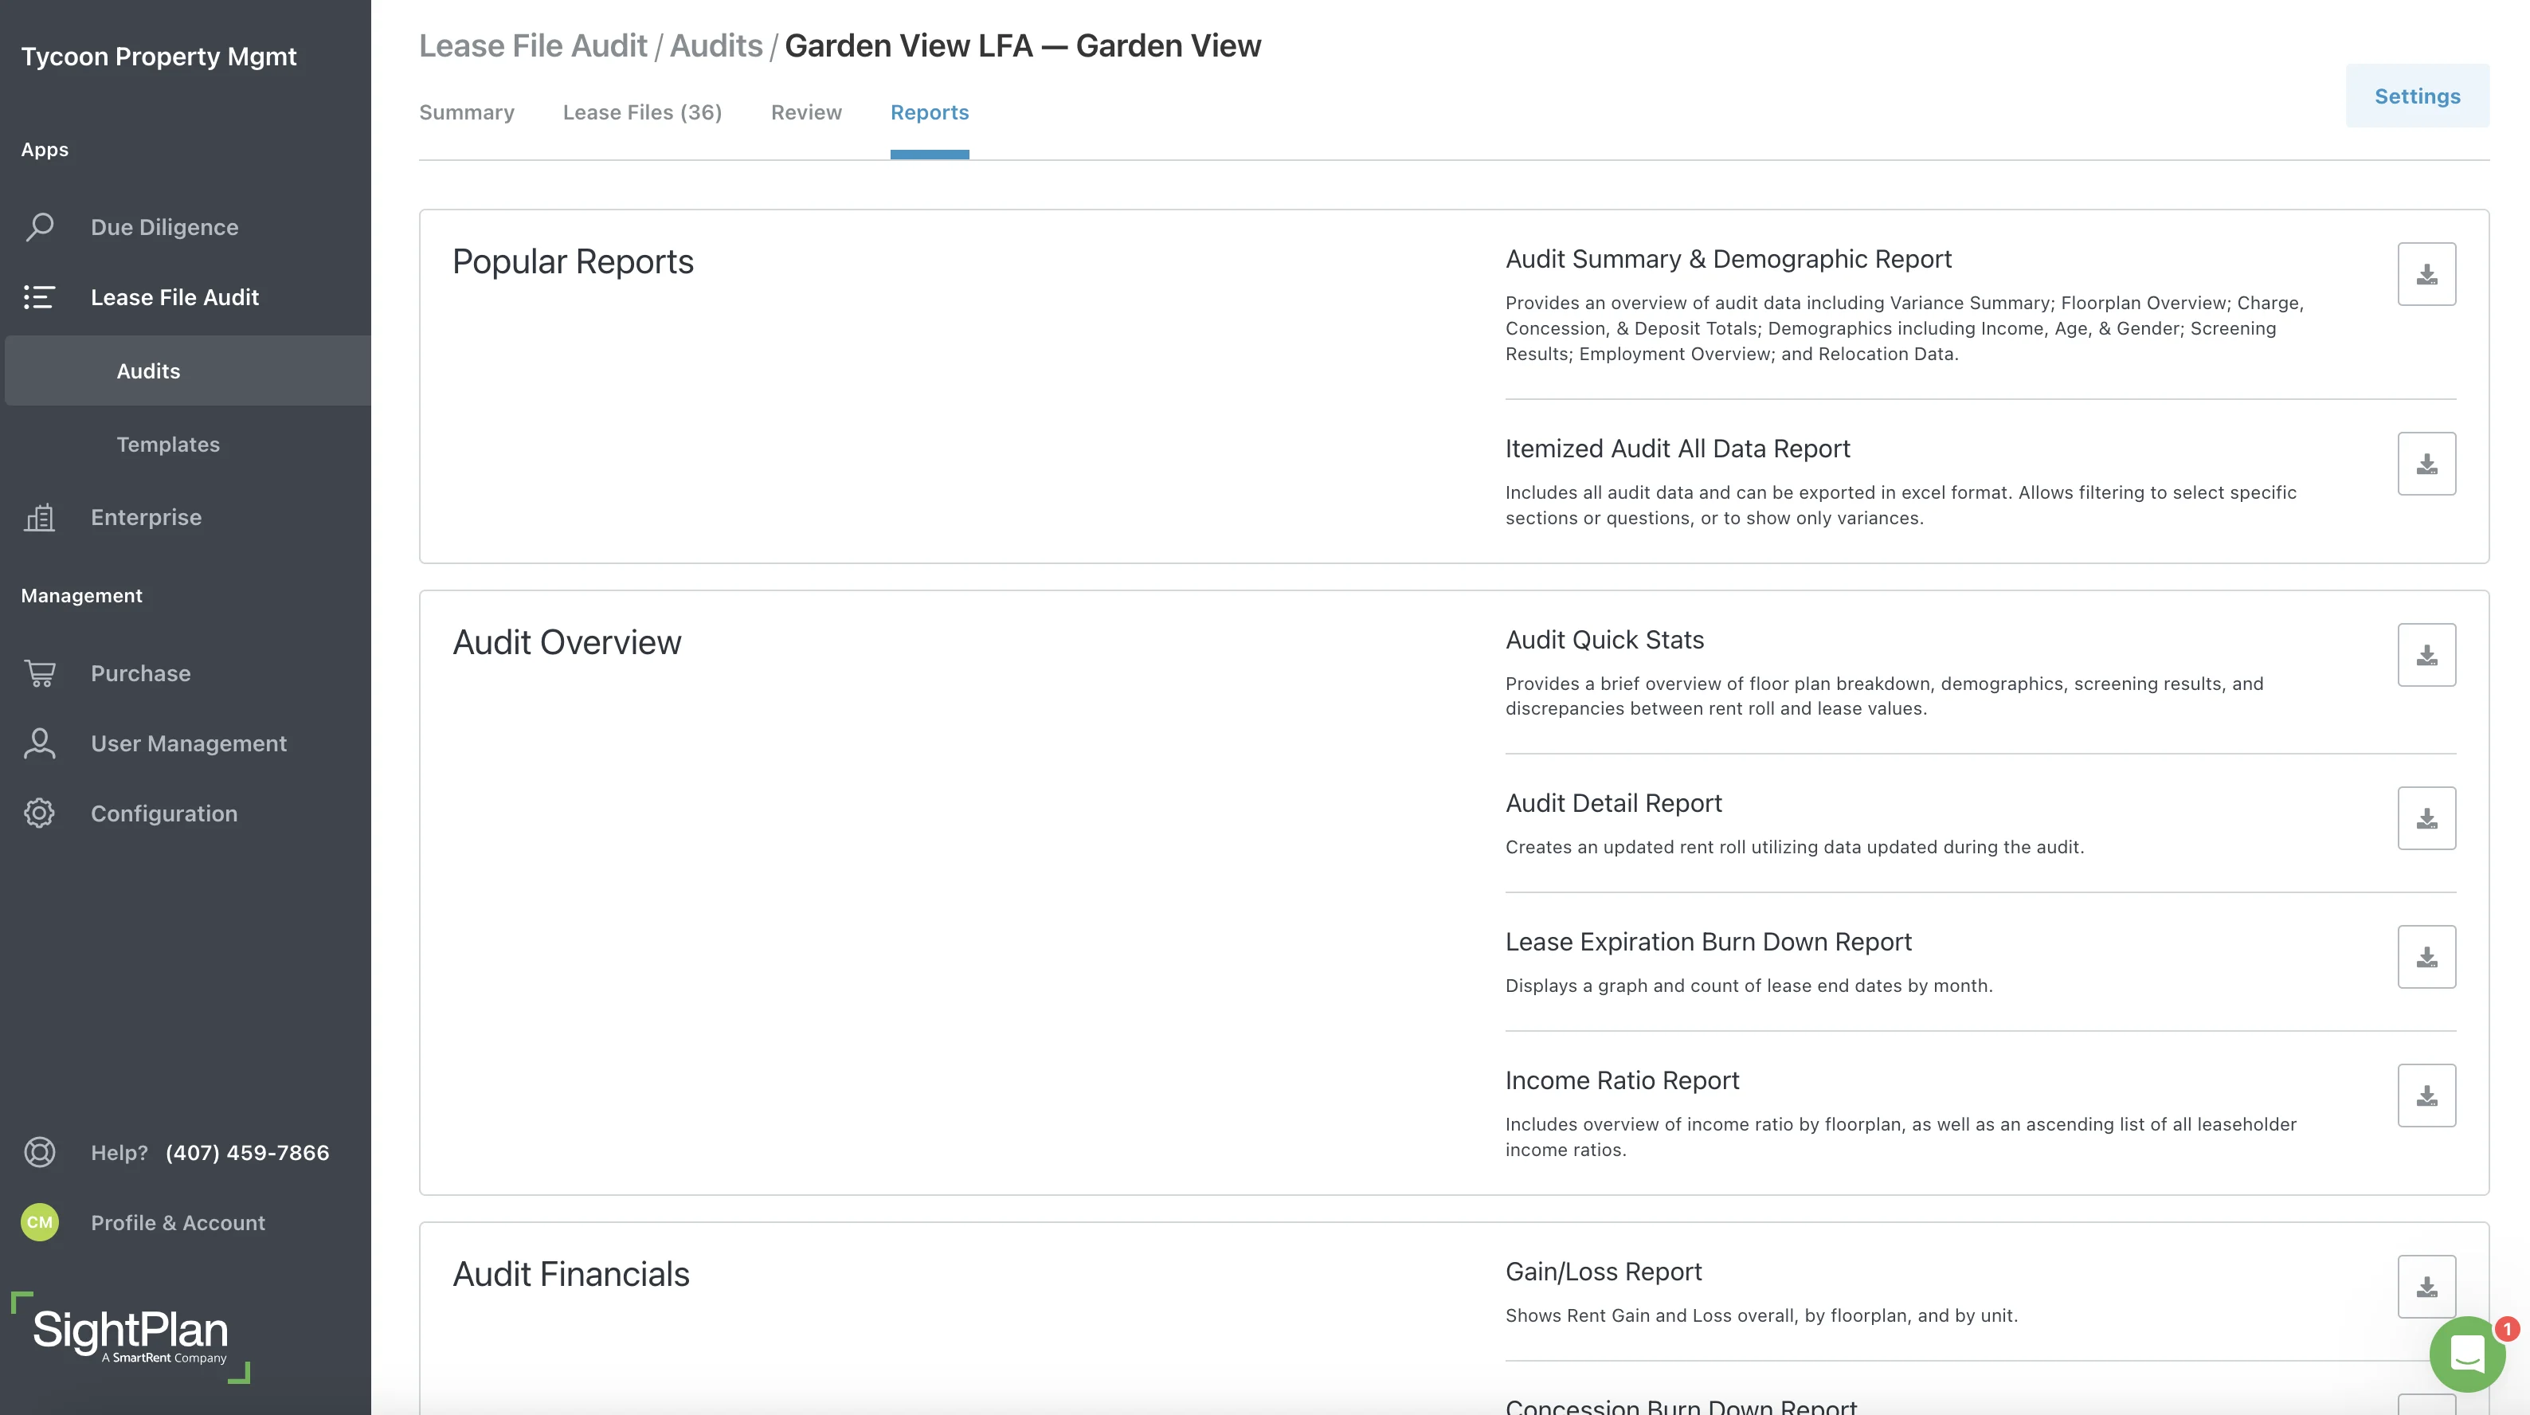Open the chat support bubble
Image resolution: width=2530 pixels, height=1415 pixels.
point(2467,1354)
